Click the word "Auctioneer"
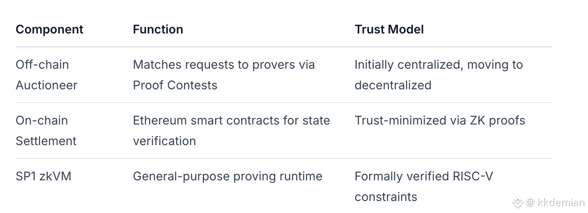This screenshot has height=213, width=588. [46, 85]
